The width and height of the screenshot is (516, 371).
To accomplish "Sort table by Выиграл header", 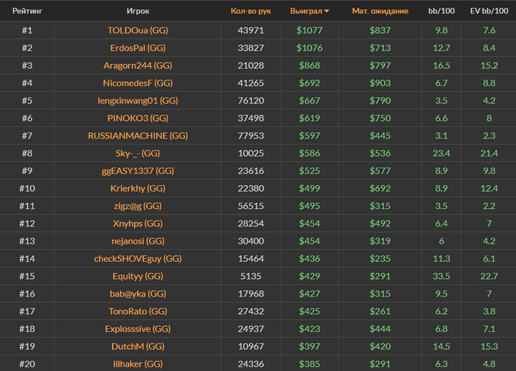I will [306, 11].
